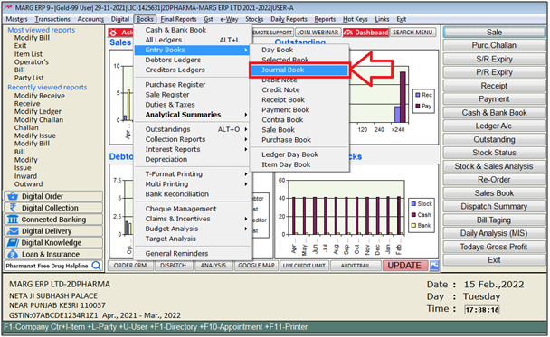Open Digital Order basket icon

(x=13, y=196)
